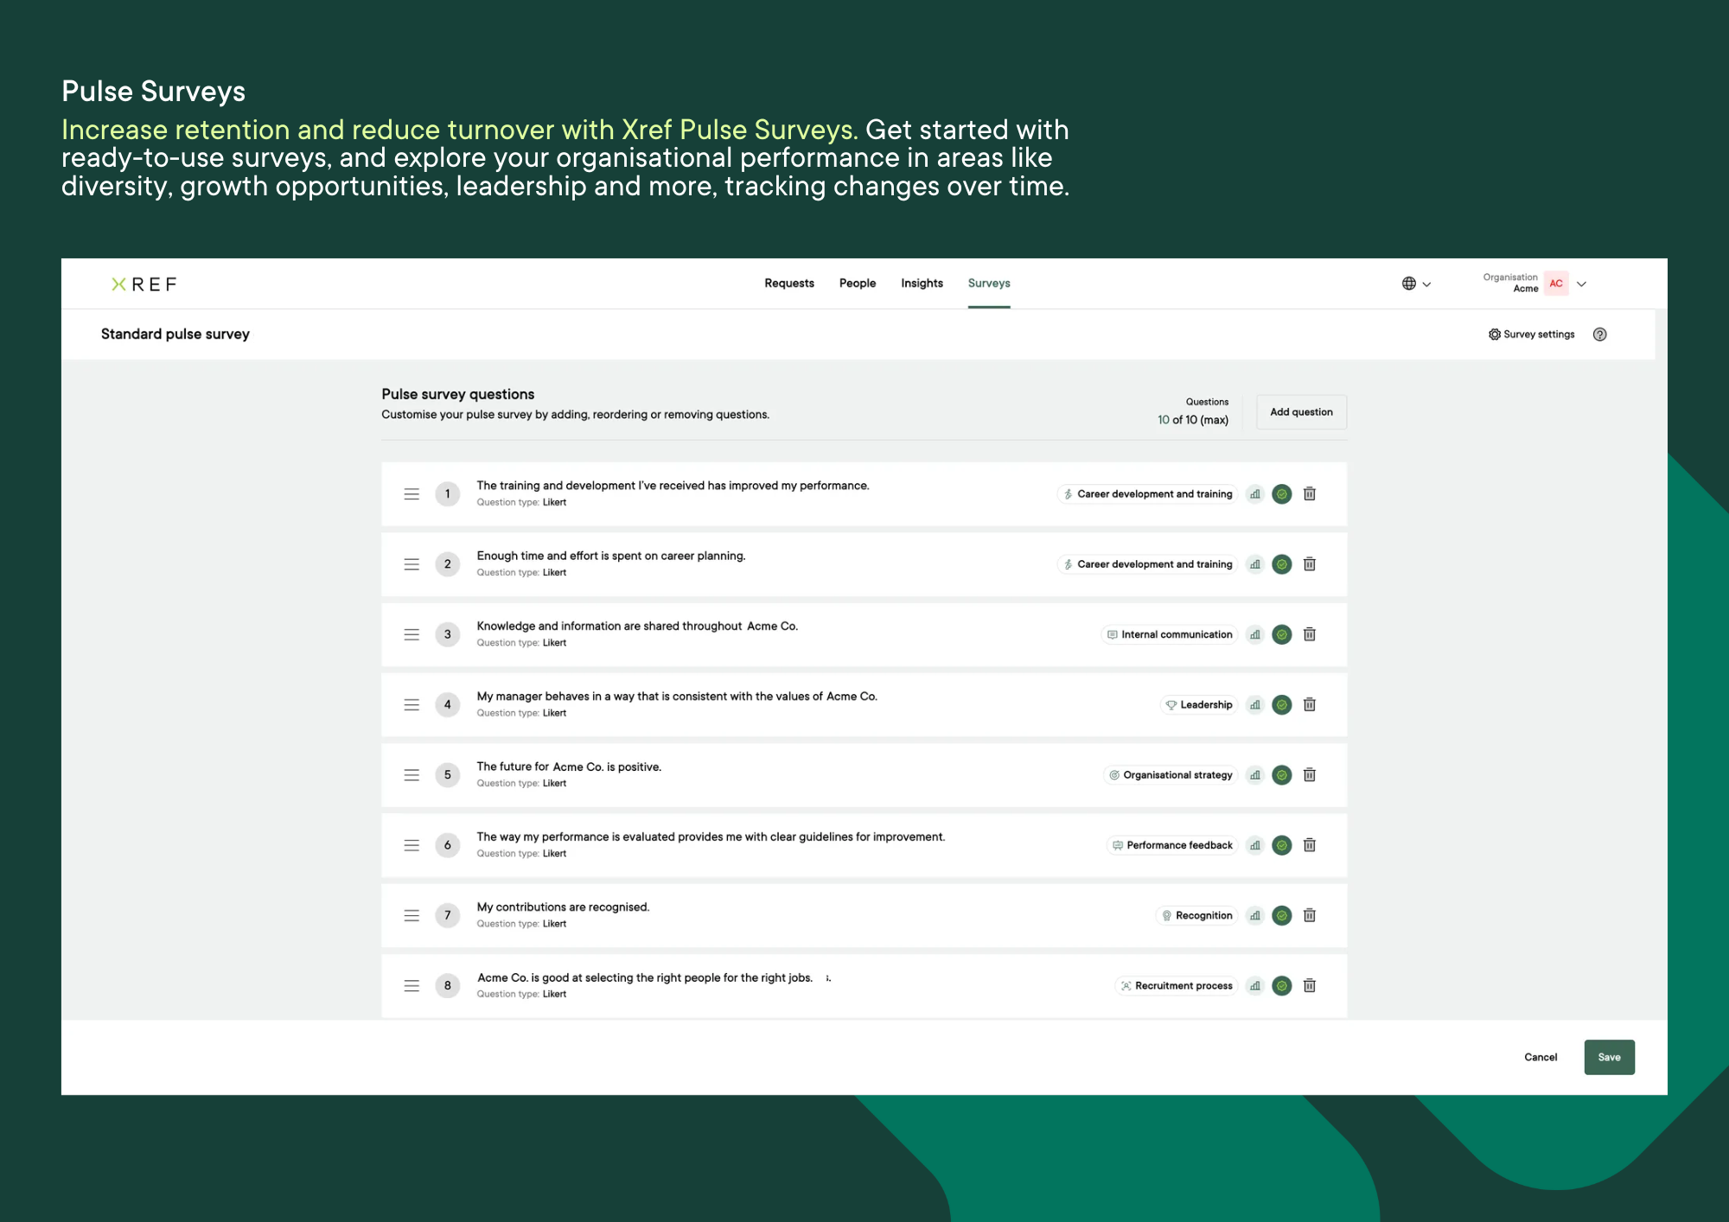Delete question 5 about Acme's future

click(1310, 775)
